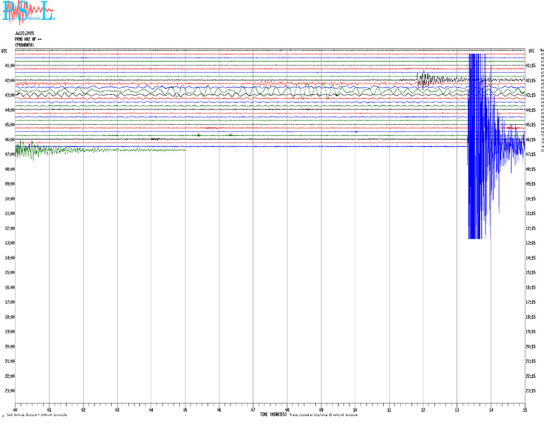Click the date text above the plot

pyautogui.click(x=25, y=33)
